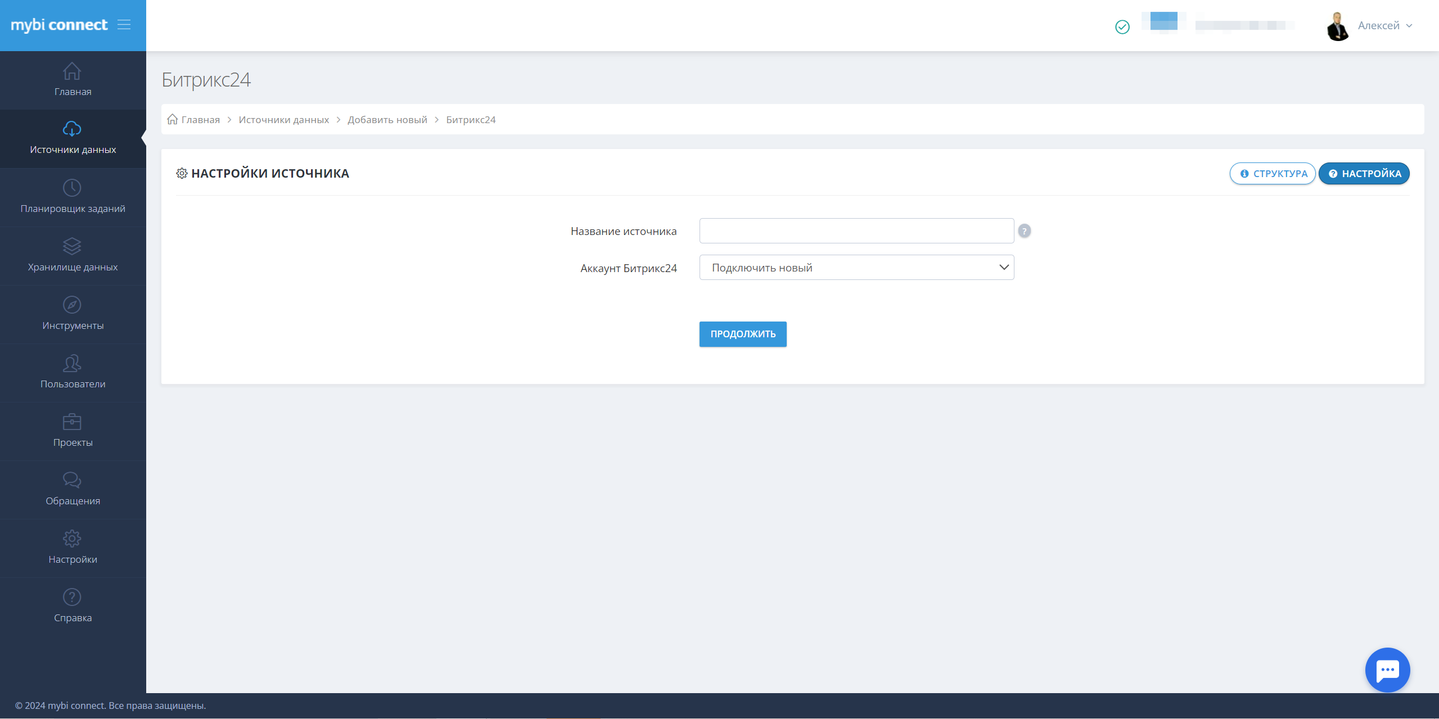Expand the Алексей user menu
1439x719 pixels.
click(x=1384, y=26)
